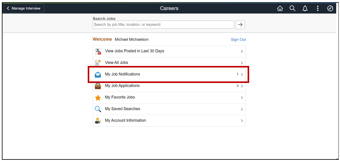Click the NavBar compass icon
340x161 pixels.
330,9
